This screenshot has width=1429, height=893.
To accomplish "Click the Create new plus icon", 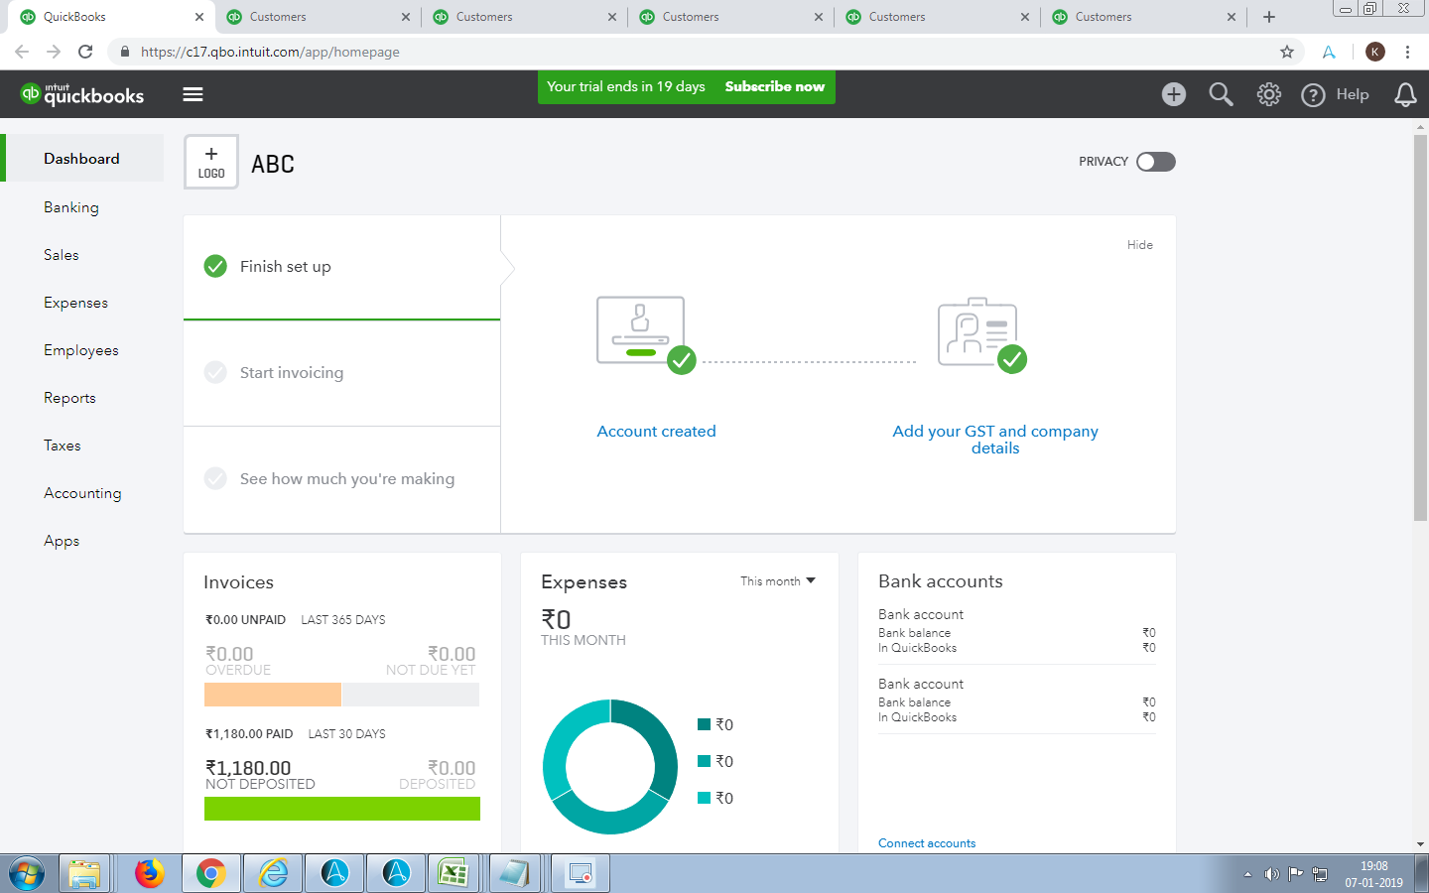I will tap(1174, 94).
